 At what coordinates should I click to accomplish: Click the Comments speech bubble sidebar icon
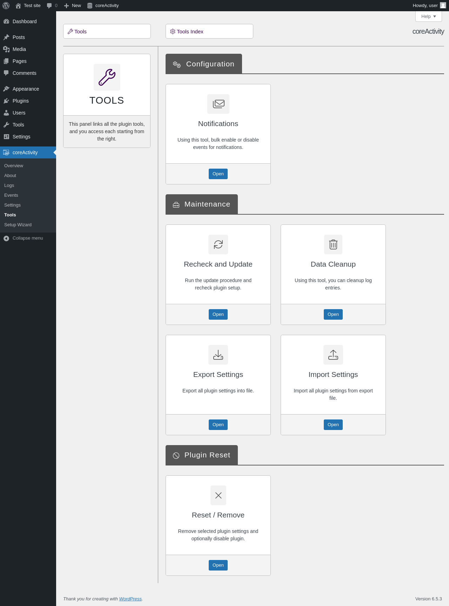(x=6, y=73)
